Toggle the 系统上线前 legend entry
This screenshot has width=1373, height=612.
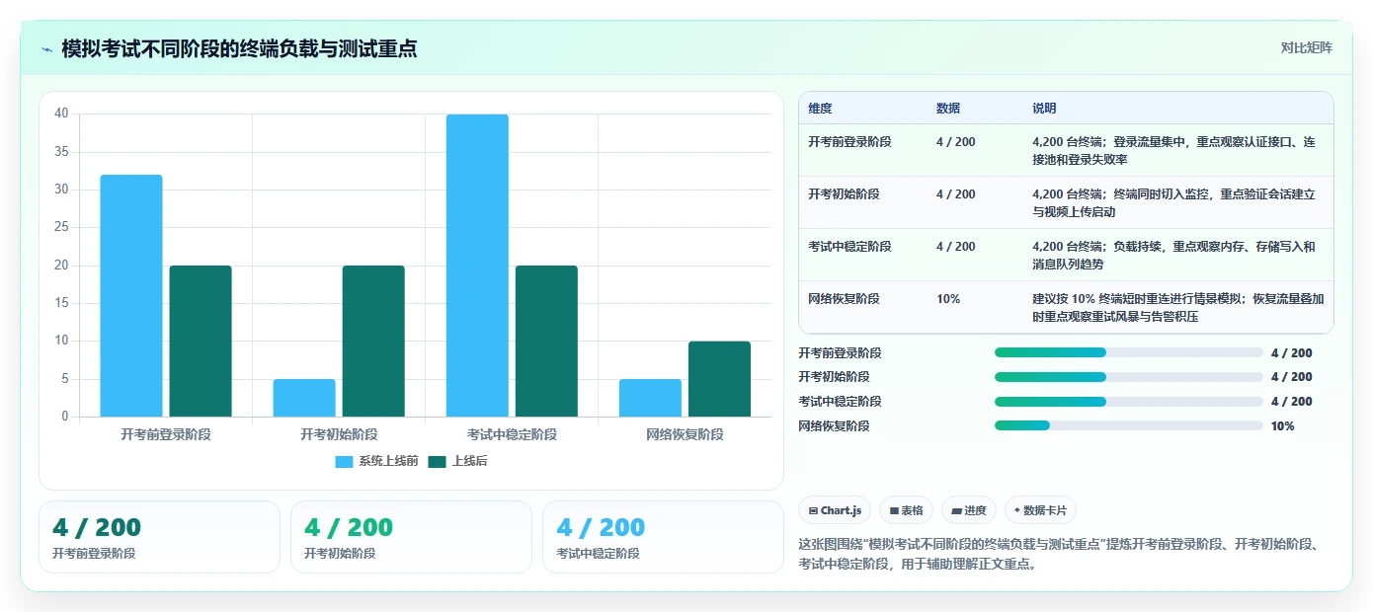376,461
